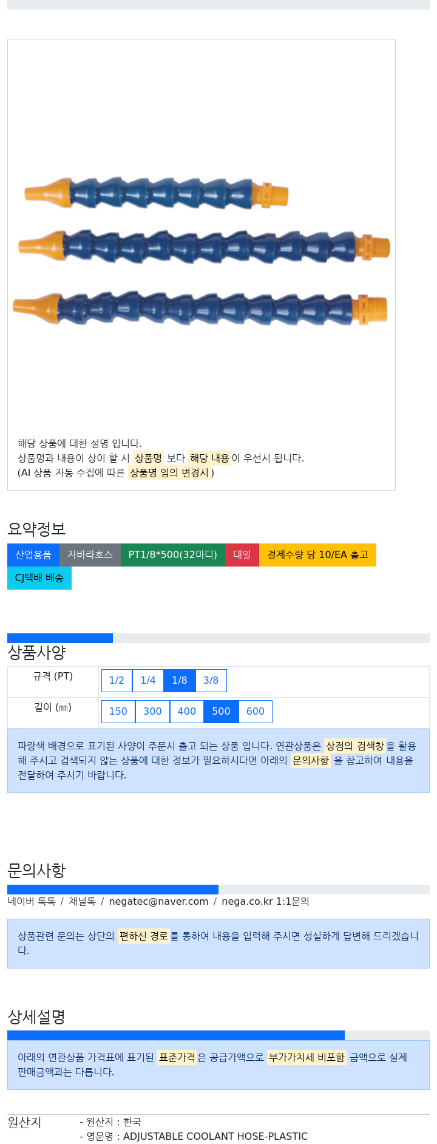Select the 1/4 PT size option
This screenshot has height=1144, width=437.
click(x=148, y=681)
